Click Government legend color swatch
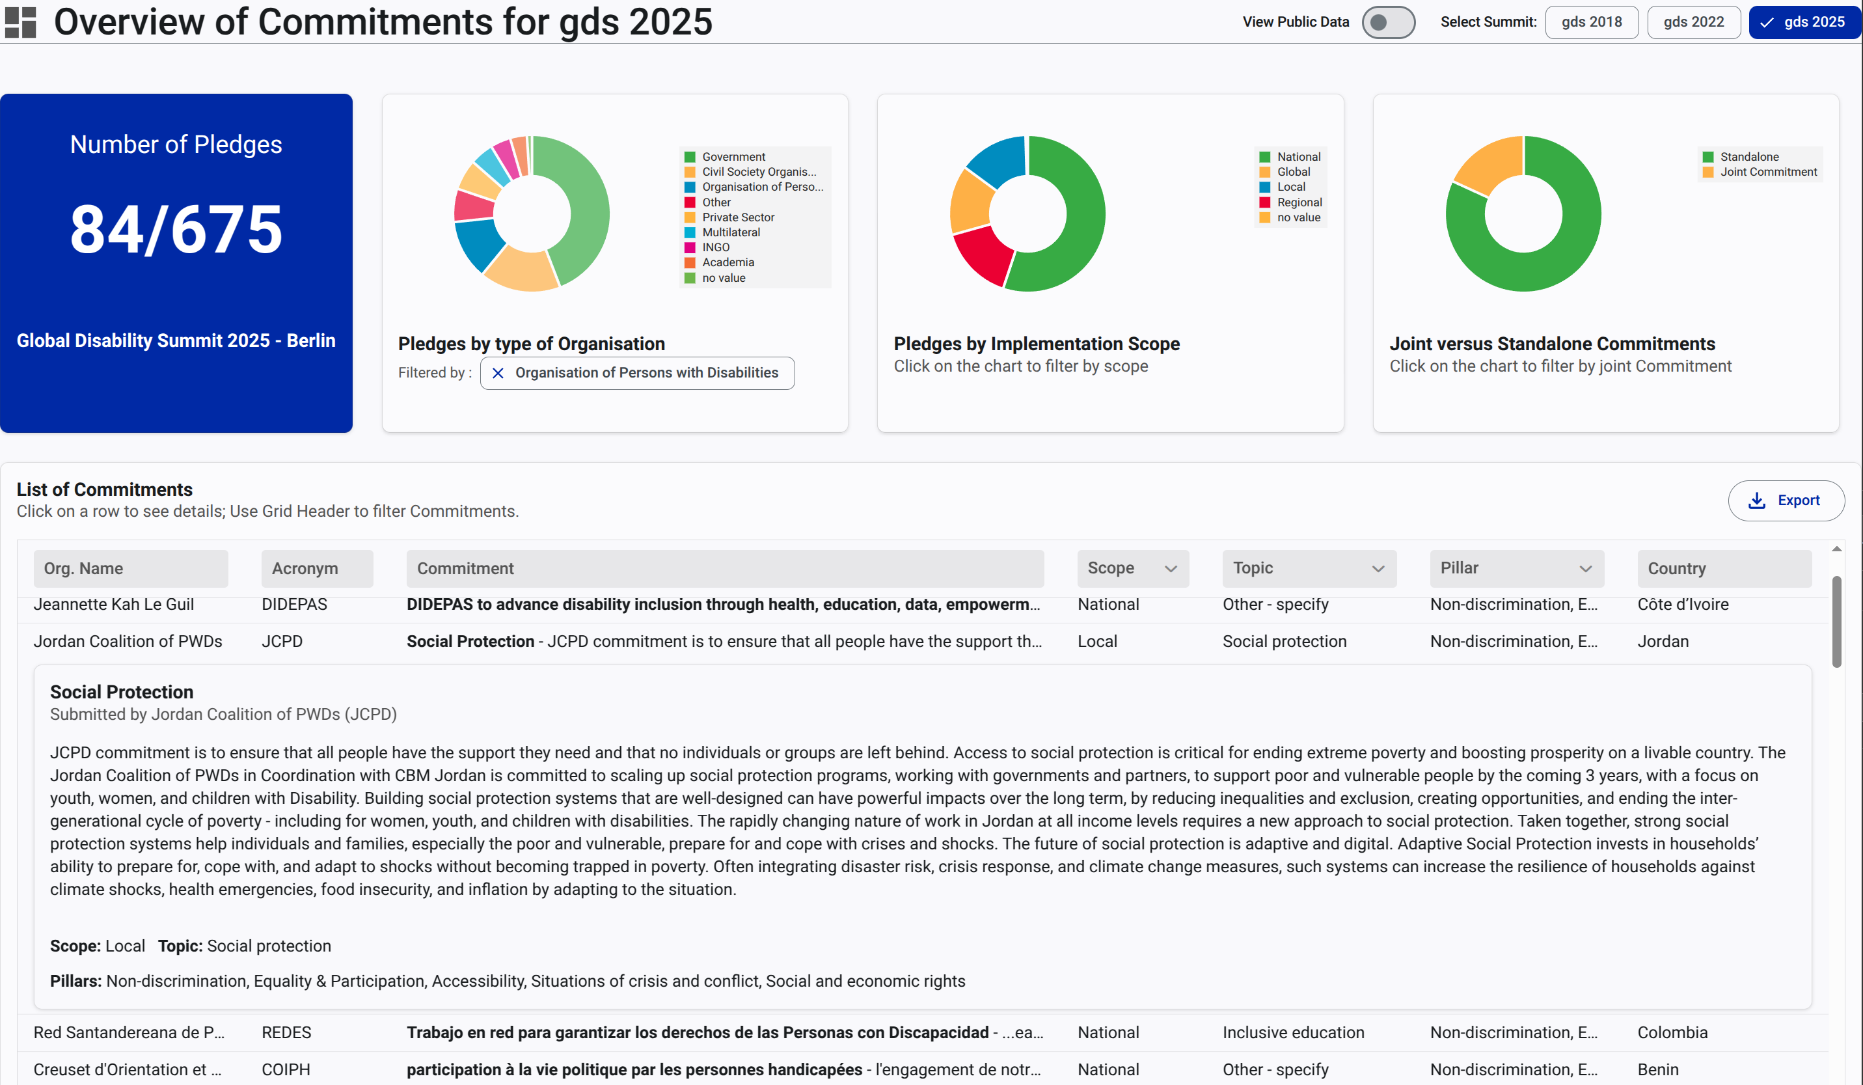This screenshot has height=1085, width=1863. tap(690, 158)
